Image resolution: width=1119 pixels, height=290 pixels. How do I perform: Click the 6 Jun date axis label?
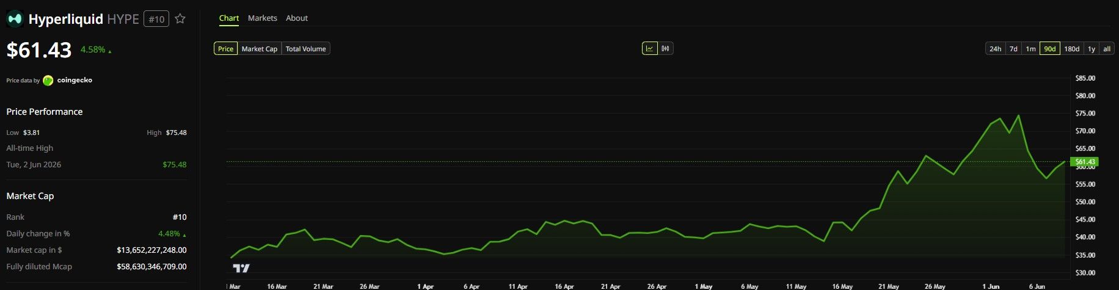click(1037, 286)
